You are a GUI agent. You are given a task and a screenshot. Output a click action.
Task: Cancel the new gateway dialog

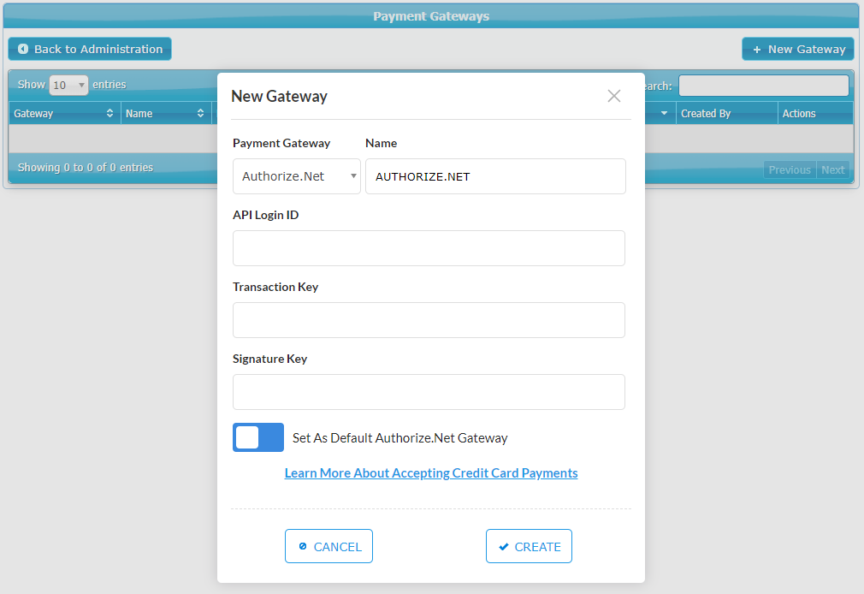coord(329,546)
